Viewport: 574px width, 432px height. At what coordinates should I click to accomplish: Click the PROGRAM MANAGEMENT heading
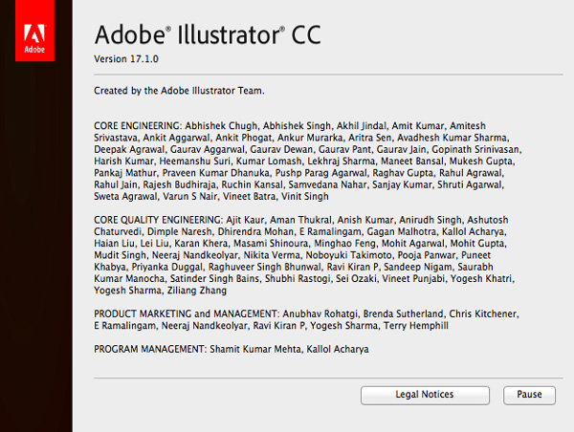147,350
